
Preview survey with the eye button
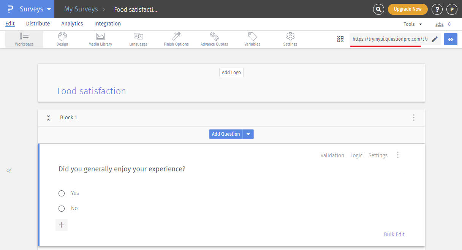click(451, 39)
